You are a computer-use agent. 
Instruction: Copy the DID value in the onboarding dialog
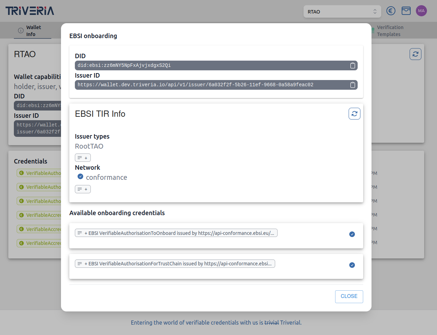(352, 65)
